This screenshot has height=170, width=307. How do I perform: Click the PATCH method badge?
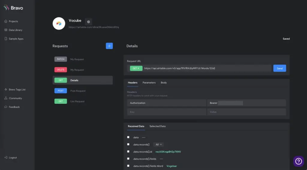coord(61,59)
